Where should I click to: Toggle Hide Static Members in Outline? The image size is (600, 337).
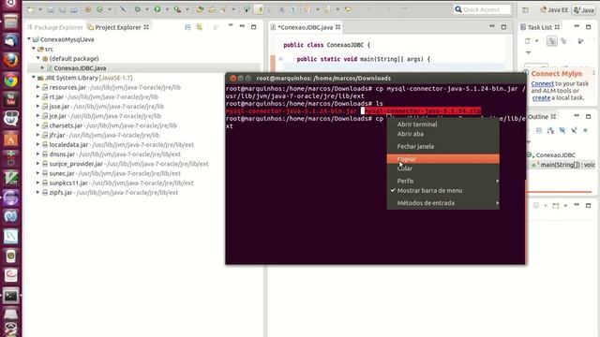tap(574, 131)
